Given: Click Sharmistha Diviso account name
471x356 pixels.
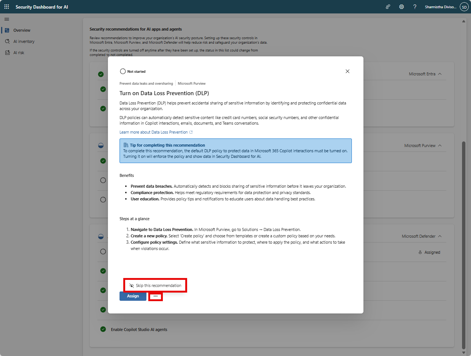Looking at the screenshot, I should coord(440,7).
